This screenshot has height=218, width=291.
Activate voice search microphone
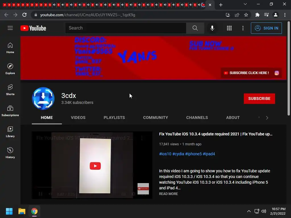(212, 28)
